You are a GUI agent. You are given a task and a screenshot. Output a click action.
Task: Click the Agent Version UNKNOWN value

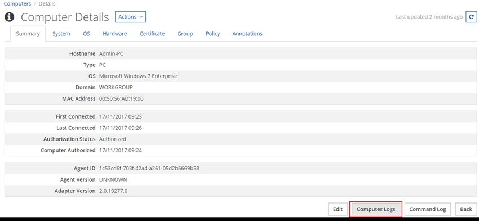coord(113,179)
